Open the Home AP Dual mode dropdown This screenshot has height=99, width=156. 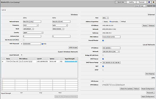(140, 6)
